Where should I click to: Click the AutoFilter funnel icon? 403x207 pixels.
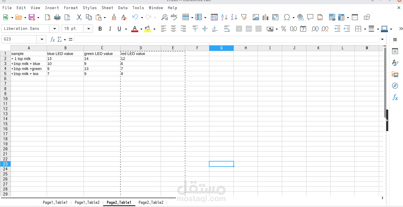(x=244, y=17)
